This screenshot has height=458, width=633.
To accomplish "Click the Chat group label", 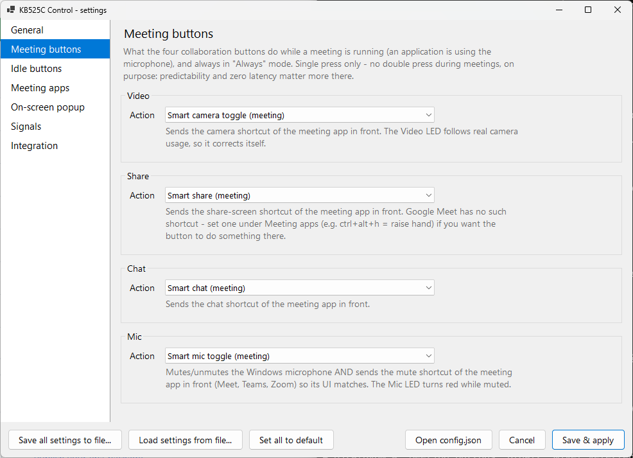I will 136,269.
